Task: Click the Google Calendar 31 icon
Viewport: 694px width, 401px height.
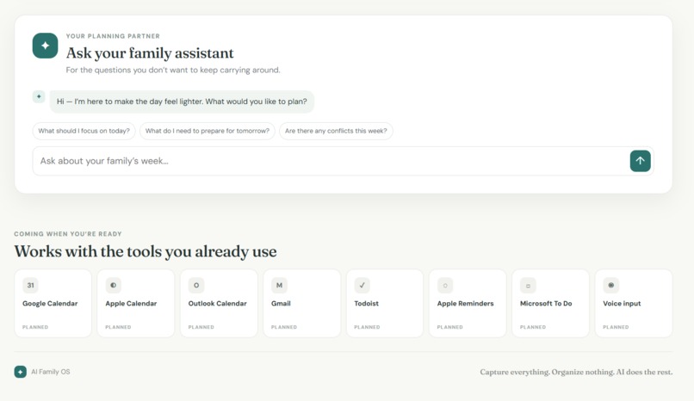Action: tap(30, 285)
